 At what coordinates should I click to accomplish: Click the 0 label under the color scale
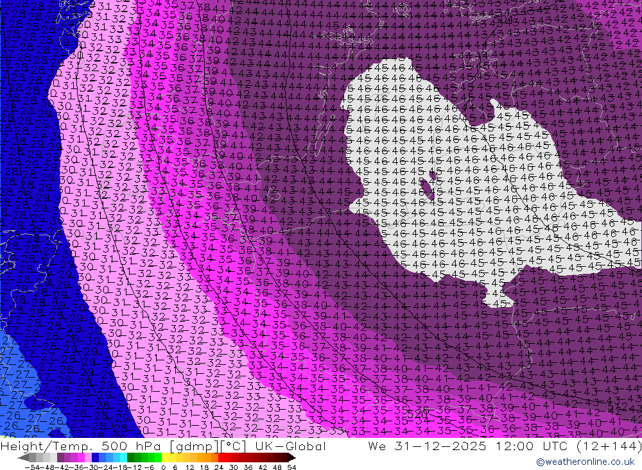(164, 466)
